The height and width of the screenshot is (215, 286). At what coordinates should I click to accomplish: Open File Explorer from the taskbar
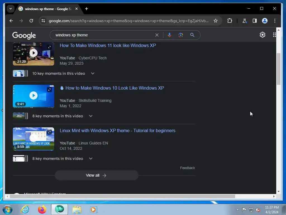[x=77, y=209]
